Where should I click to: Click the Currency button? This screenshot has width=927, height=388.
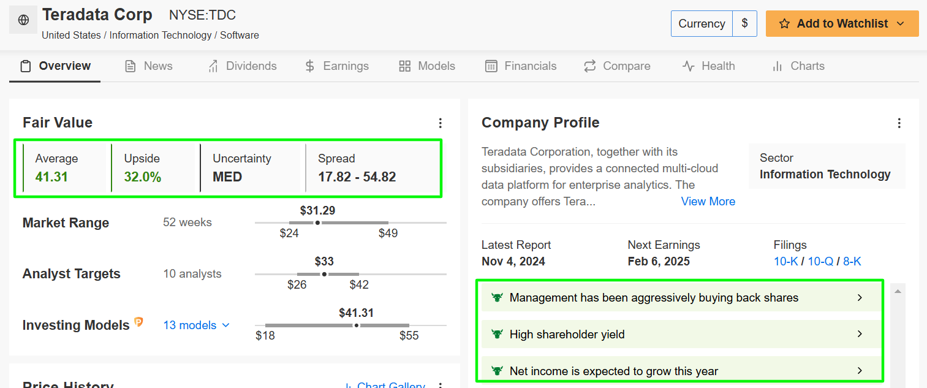click(x=702, y=23)
